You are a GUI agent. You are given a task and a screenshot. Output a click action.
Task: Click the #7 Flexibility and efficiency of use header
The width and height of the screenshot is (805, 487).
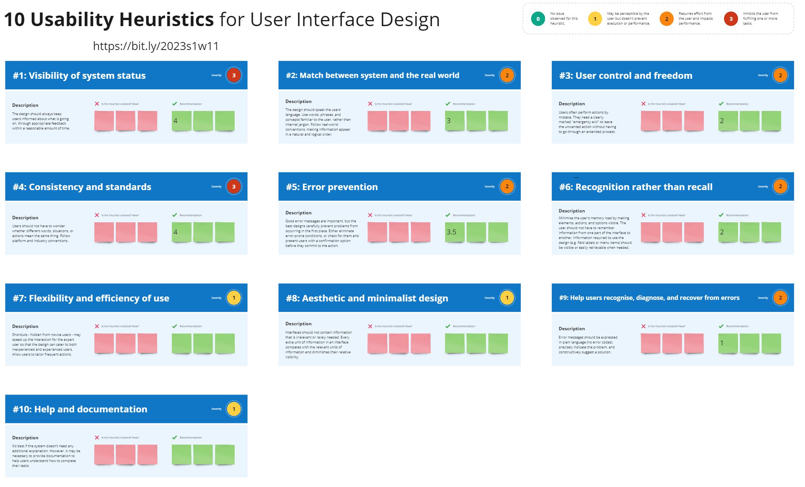click(91, 298)
